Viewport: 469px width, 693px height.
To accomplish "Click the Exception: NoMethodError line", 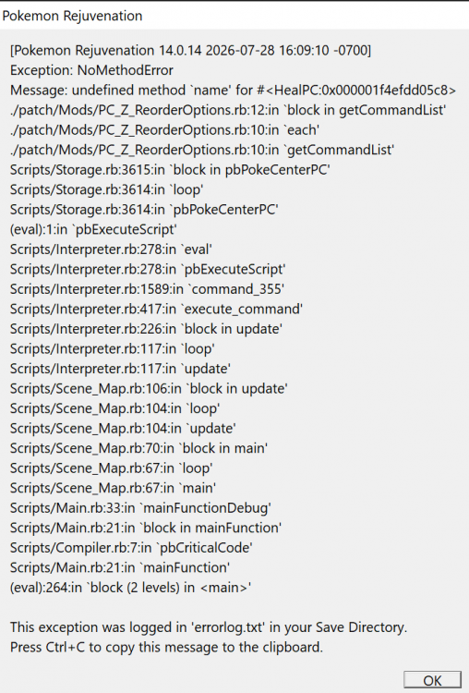I will coord(91,70).
